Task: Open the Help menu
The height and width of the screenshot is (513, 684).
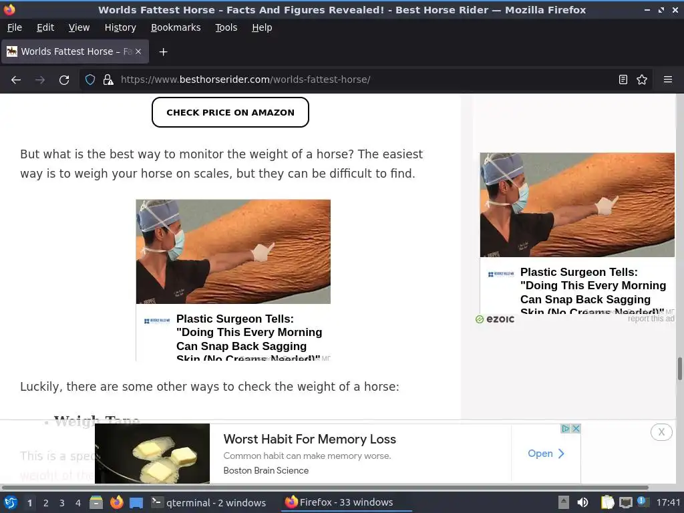Action: pyautogui.click(x=262, y=27)
